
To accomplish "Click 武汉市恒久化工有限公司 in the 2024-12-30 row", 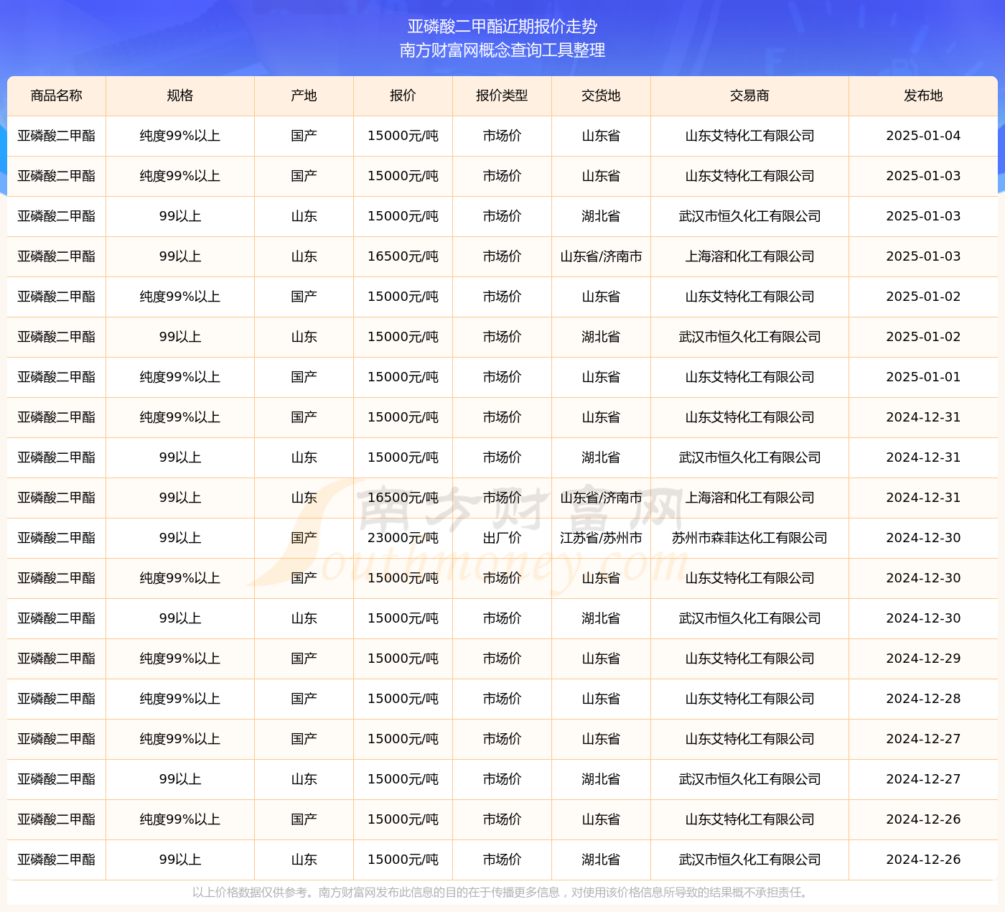I will [x=750, y=618].
